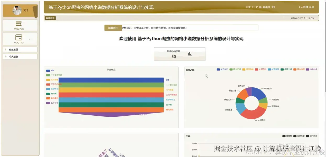
Task: Click the blue 8难 funnel band
Action: pos(111,80)
